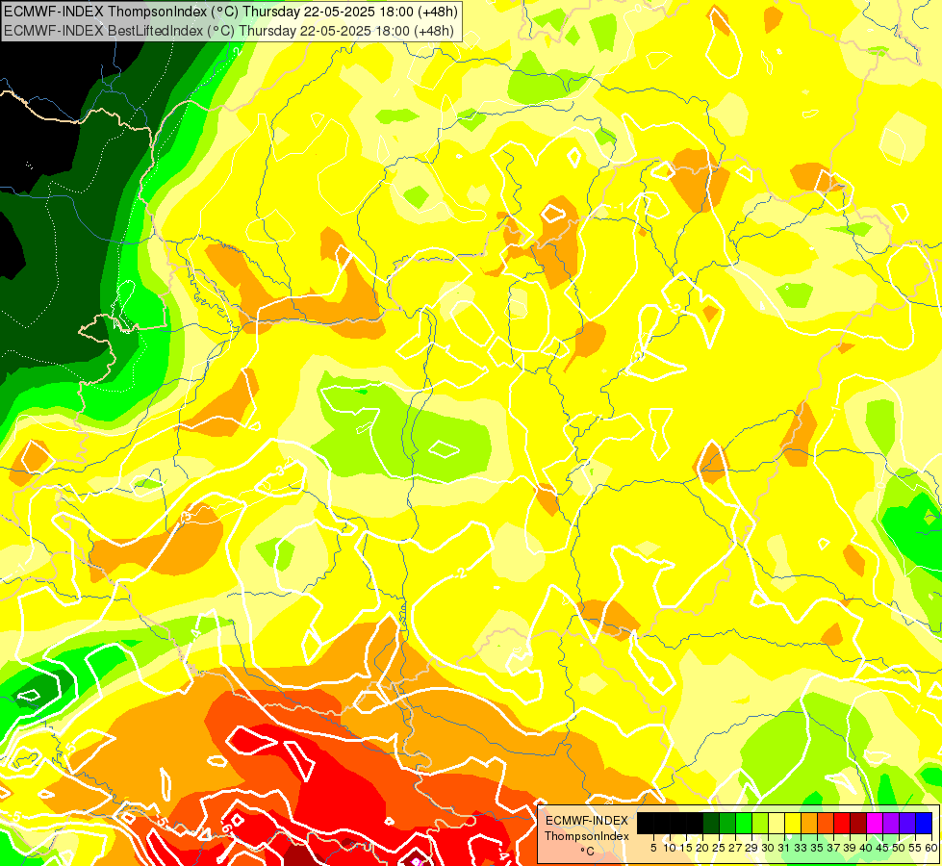Select the dark orange 35–37 legend swatch
This screenshot has height=866, width=942.
(826, 824)
